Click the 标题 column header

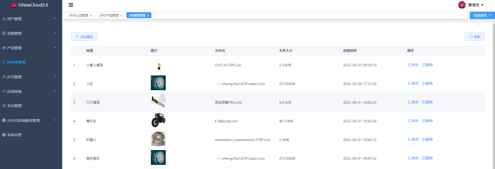90,51
